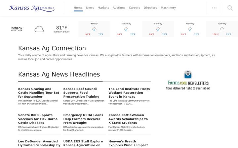Open the search magnifier icon
The height and width of the screenshot is (148, 238).
pos(230,8)
